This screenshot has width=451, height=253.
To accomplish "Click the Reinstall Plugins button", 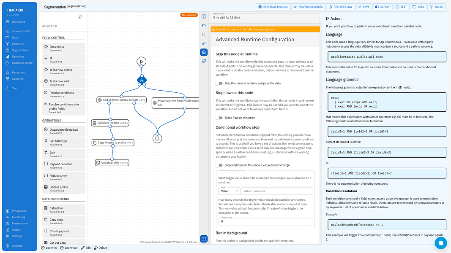I will [273, 7].
